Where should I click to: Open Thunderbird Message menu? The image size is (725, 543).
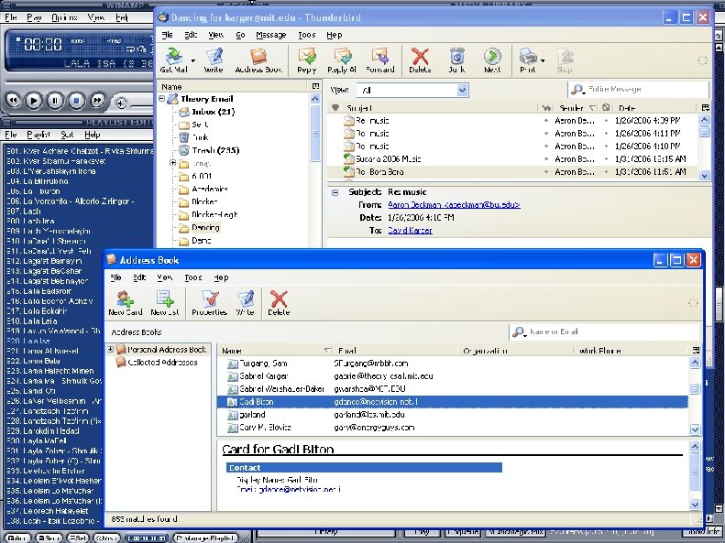pos(271,35)
